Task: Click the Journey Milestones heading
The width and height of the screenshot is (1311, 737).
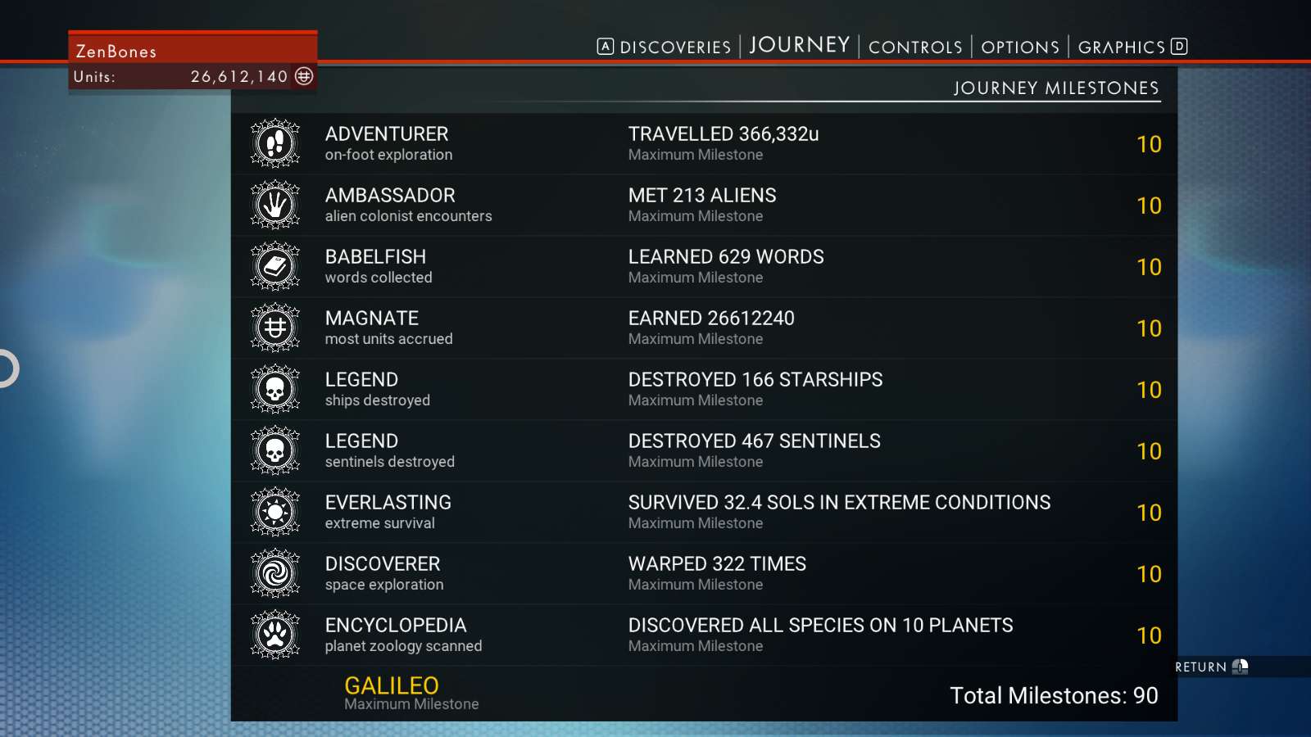Action: point(1056,88)
